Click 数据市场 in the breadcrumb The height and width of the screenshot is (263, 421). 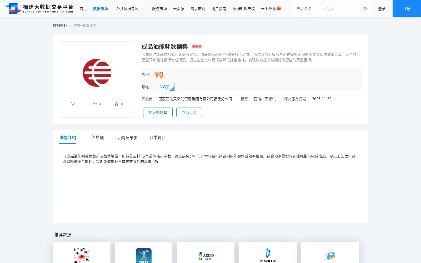pos(60,26)
